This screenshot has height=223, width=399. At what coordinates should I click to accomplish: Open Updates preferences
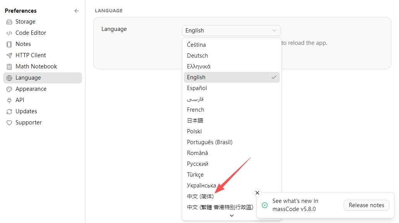point(43,111)
